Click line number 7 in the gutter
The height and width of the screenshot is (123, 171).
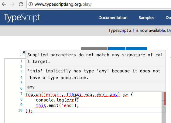(x=21, y=94)
